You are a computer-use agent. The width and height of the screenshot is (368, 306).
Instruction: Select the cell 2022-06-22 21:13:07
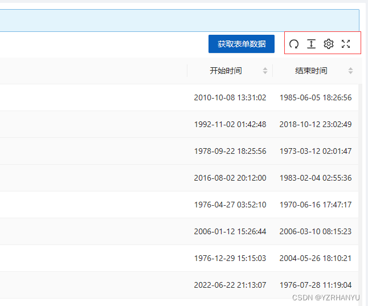[x=230, y=285]
